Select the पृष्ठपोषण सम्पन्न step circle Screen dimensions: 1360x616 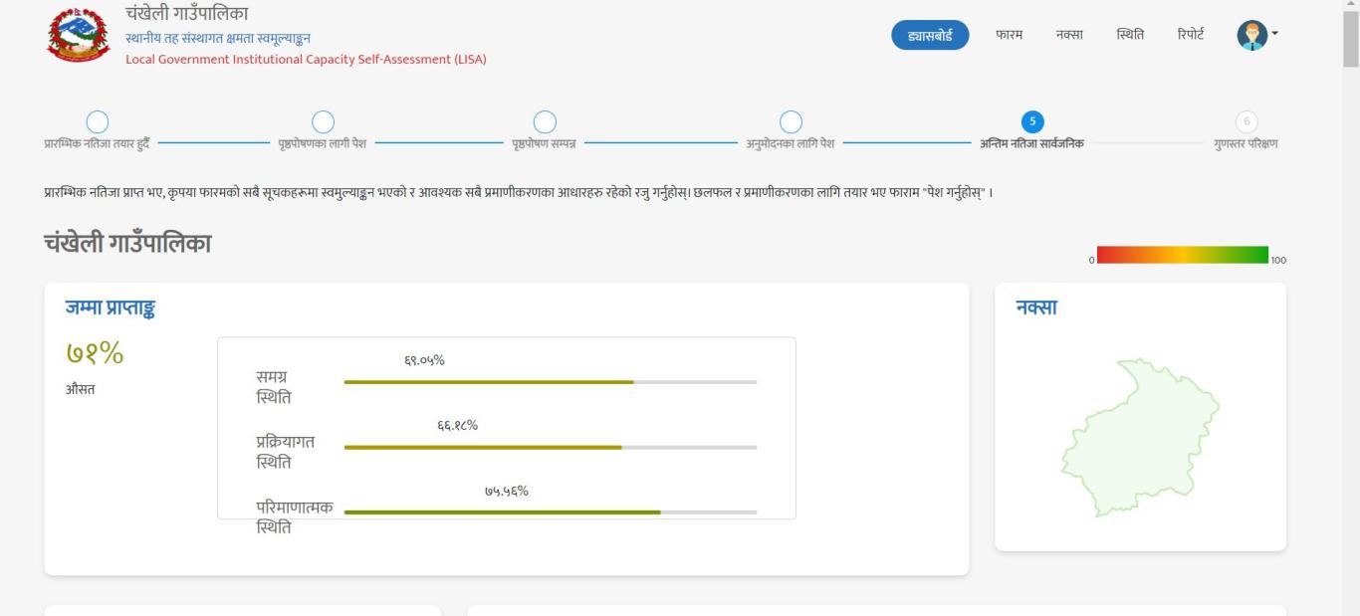pyautogui.click(x=545, y=121)
